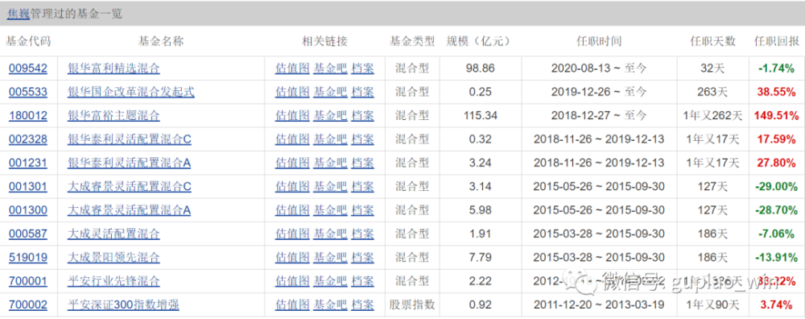Open fund 银华富利精选混合
Image resolution: width=805 pixels, height=319 pixels.
pyautogui.click(x=114, y=68)
